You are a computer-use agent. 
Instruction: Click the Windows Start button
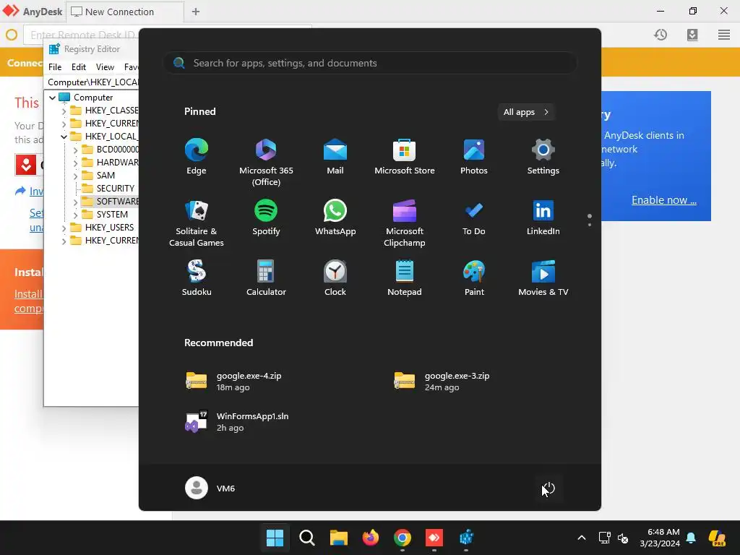[x=275, y=538]
